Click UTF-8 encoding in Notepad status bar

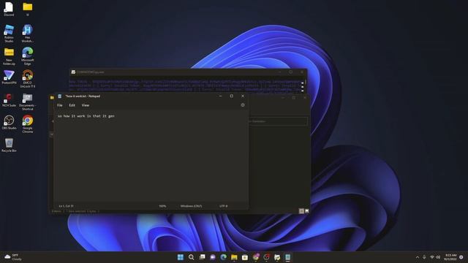click(x=223, y=206)
